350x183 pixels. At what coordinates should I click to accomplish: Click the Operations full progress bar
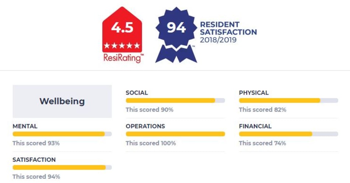pos(175,134)
